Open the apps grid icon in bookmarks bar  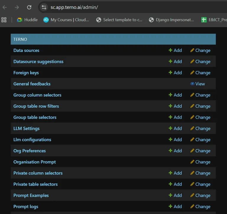[4, 20]
